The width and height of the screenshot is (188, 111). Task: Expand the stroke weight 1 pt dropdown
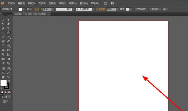pyautogui.click(x=53, y=9)
